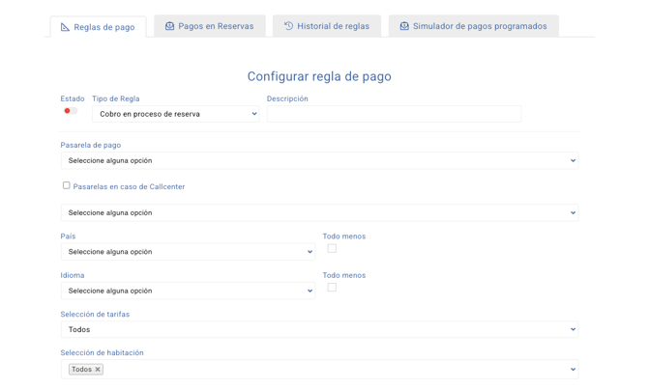Check Todo menos box beside Idioma

tap(332, 288)
